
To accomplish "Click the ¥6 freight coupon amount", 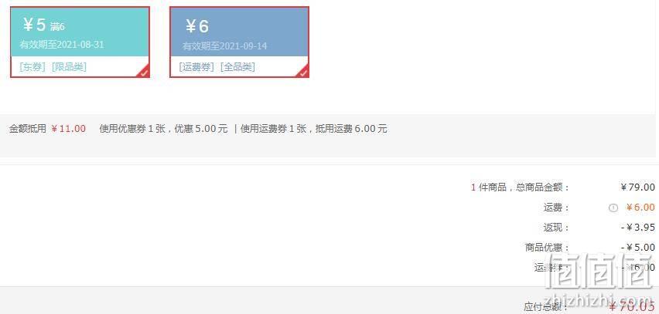I will 196,26.
